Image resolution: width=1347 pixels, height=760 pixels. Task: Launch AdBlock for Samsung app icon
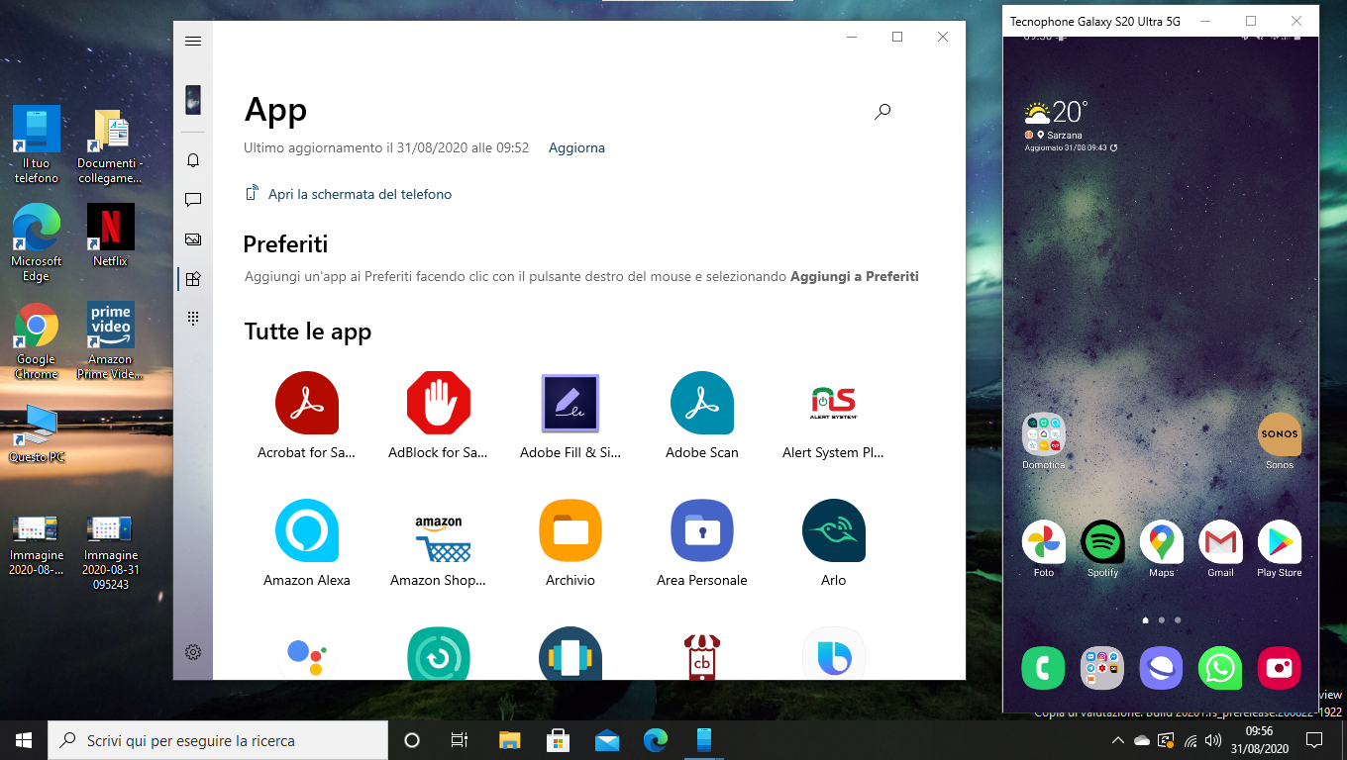[x=438, y=404]
